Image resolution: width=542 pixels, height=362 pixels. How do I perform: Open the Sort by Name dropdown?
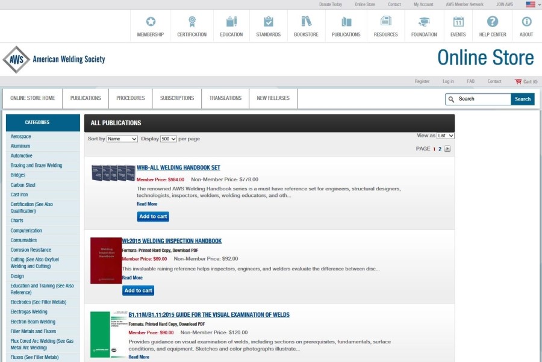point(122,139)
